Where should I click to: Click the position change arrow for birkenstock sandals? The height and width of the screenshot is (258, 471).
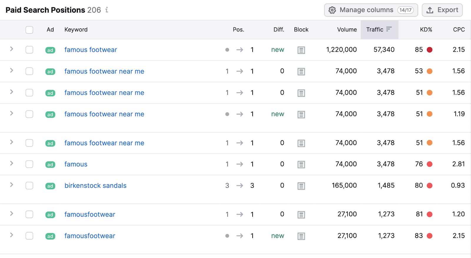pyautogui.click(x=240, y=186)
